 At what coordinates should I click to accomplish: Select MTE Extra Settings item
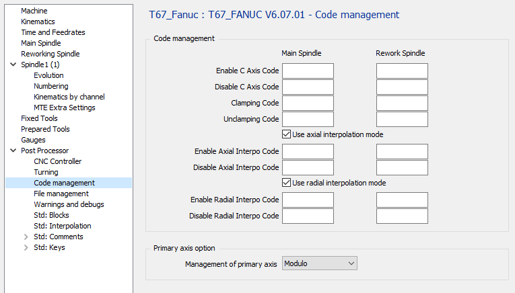[x=64, y=108]
